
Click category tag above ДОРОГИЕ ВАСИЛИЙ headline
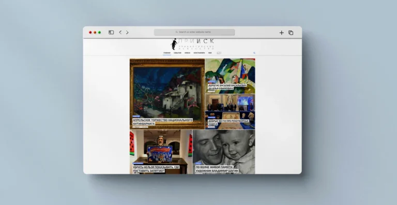211,82
